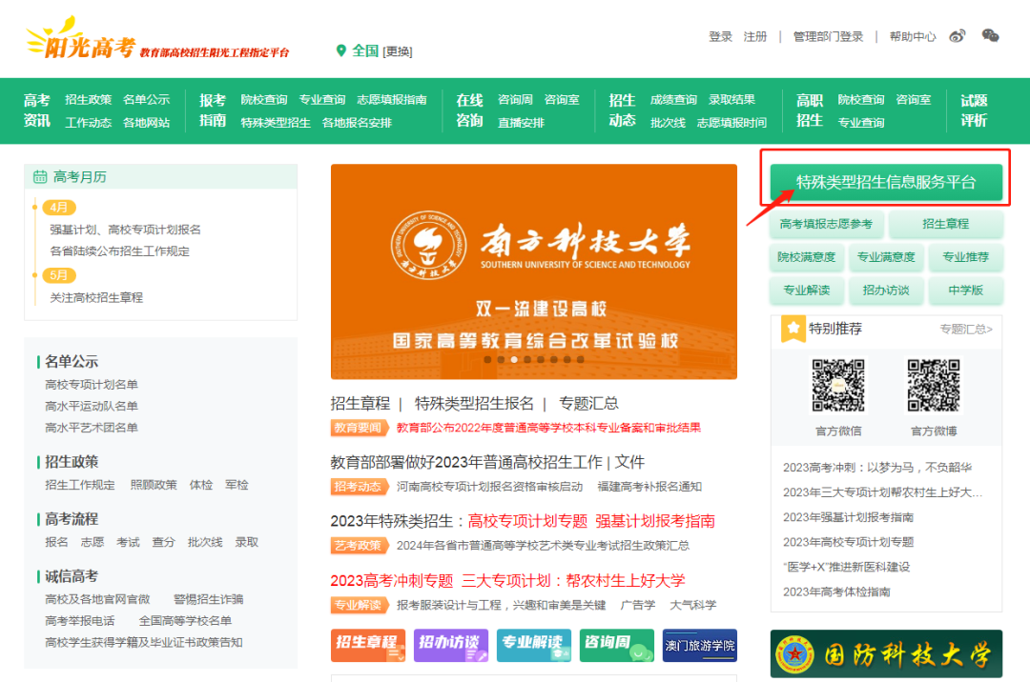Screen dimensions: 1030x682
Task: Click the Weibo icon in the header
Action: pos(958,36)
